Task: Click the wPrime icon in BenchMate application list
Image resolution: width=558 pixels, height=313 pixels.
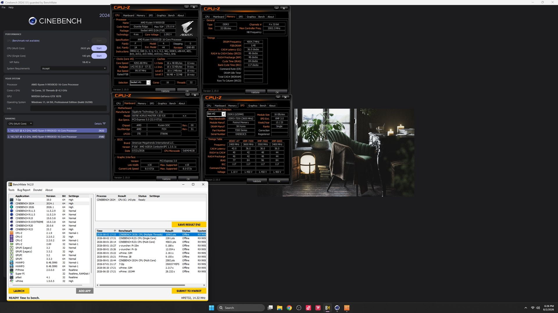Action: coord(12,281)
